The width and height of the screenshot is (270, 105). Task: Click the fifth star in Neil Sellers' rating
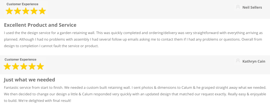(x=42, y=11)
